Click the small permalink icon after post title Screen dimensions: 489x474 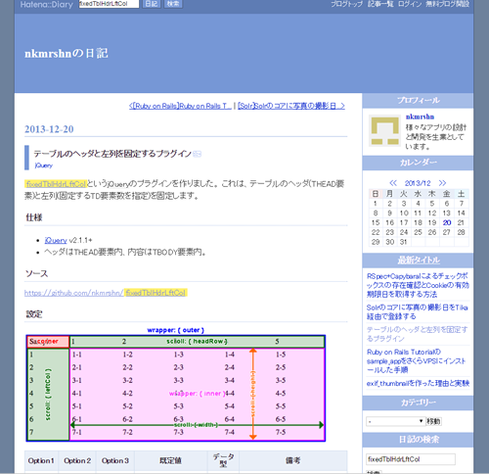[197, 154]
